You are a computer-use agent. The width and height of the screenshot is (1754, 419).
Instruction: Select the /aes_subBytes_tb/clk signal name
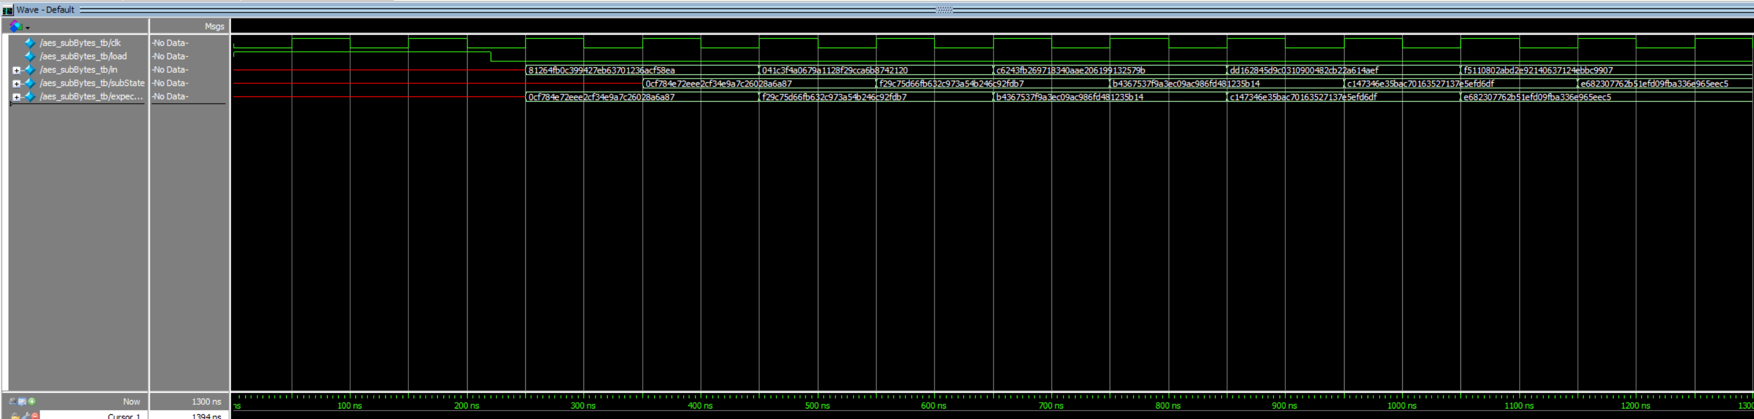click(x=80, y=43)
